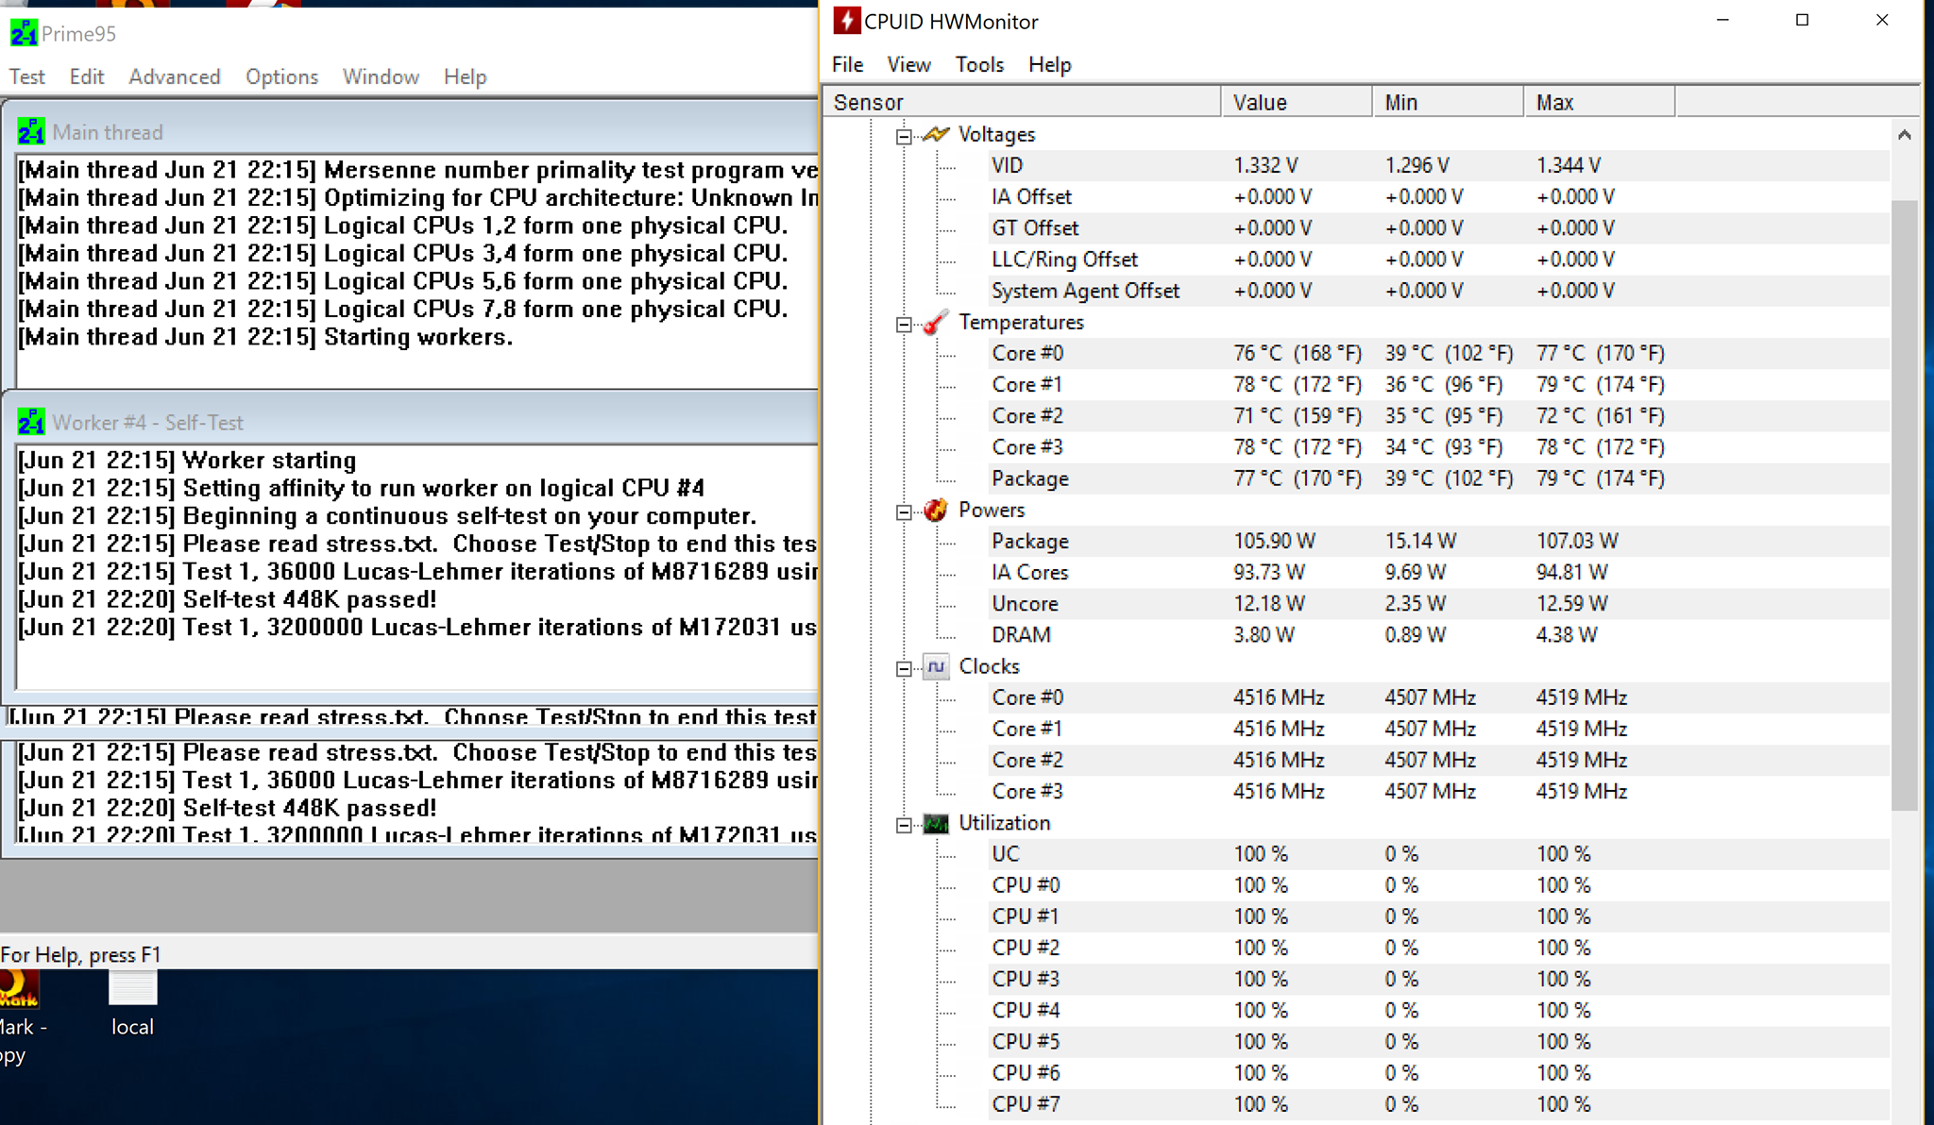Select the Uncore power row

[x=1437, y=603]
